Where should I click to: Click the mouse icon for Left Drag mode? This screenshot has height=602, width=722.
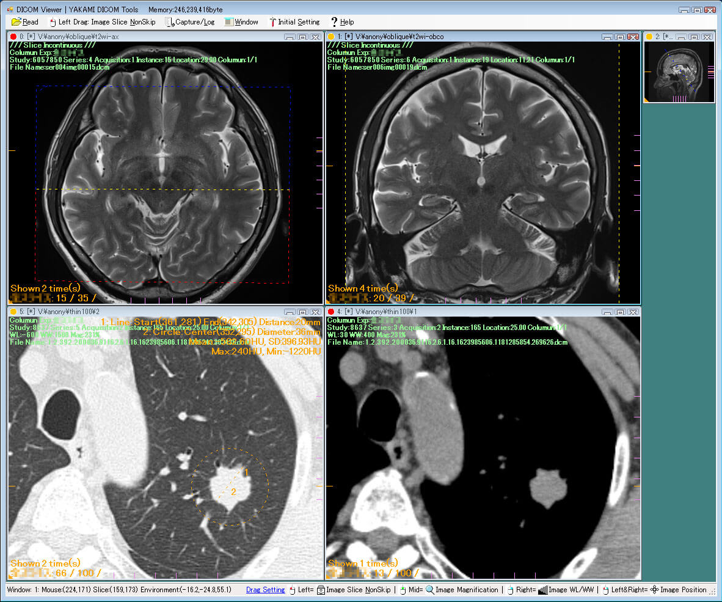[x=53, y=22]
